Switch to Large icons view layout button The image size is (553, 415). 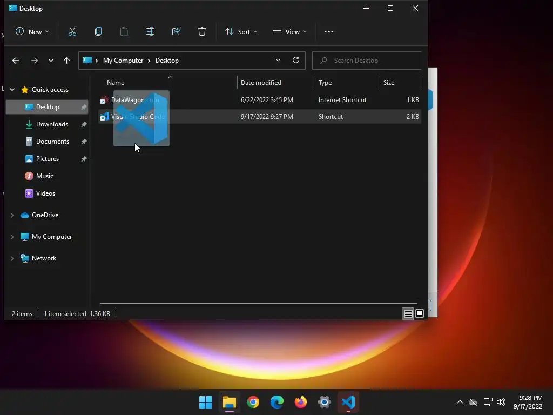coord(419,313)
